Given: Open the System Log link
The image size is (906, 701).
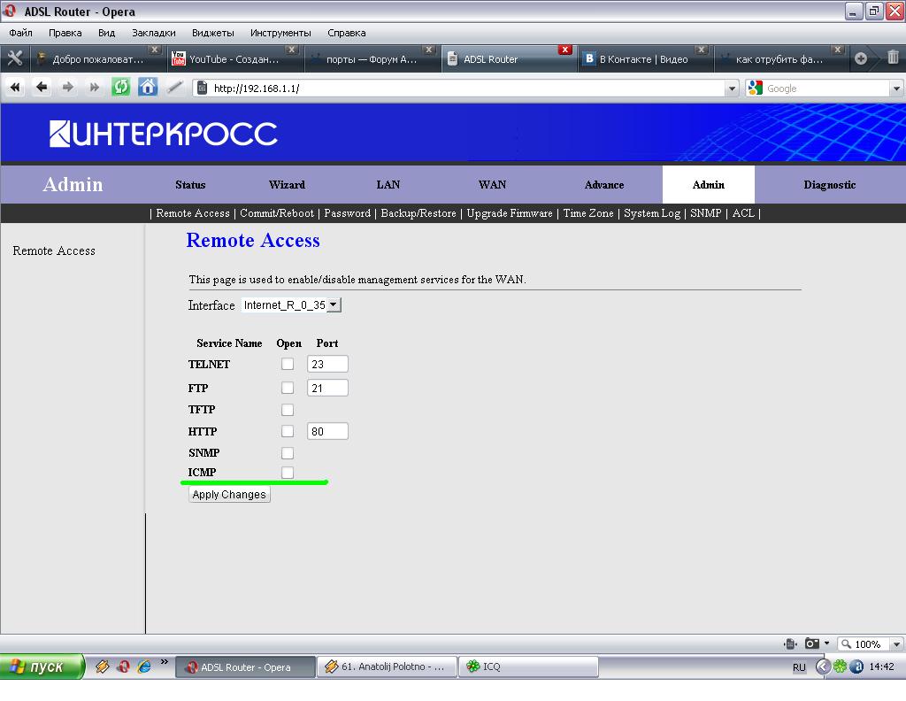Looking at the screenshot, I should tap(652, 213).
